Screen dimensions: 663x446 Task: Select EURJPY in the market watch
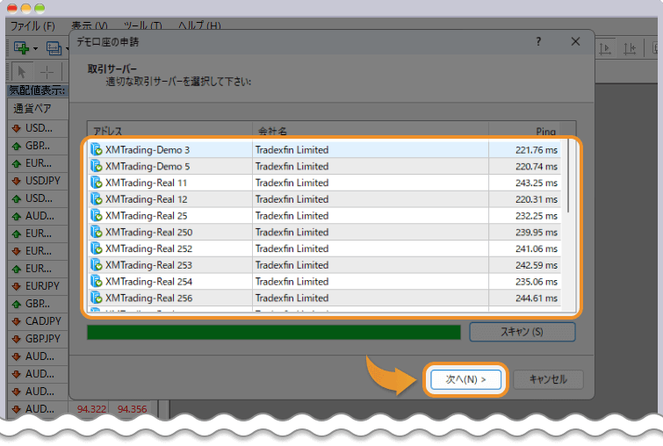pyautogui.click(x=42, y=286)
